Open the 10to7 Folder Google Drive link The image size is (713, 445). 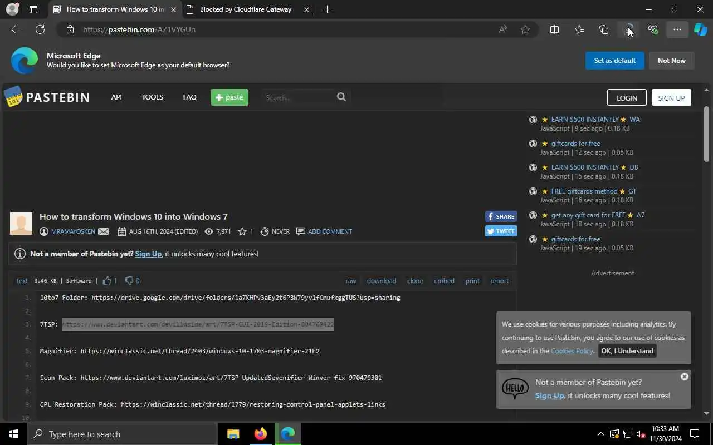[x=246, y=298]
